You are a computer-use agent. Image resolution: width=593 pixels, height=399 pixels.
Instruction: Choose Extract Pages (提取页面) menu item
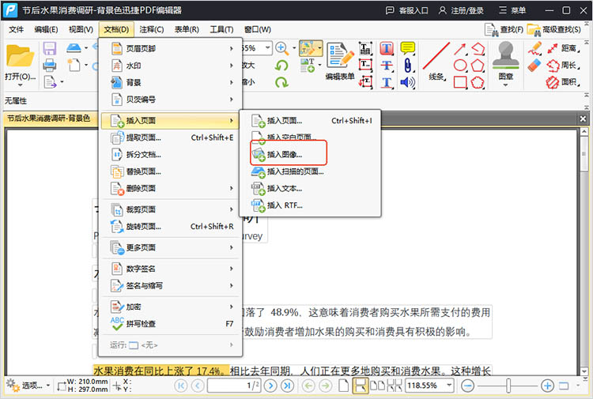tap(172, 137)
